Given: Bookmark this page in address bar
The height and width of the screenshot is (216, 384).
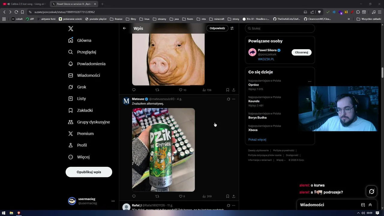Looking at the screenshot, I should 22,12.
